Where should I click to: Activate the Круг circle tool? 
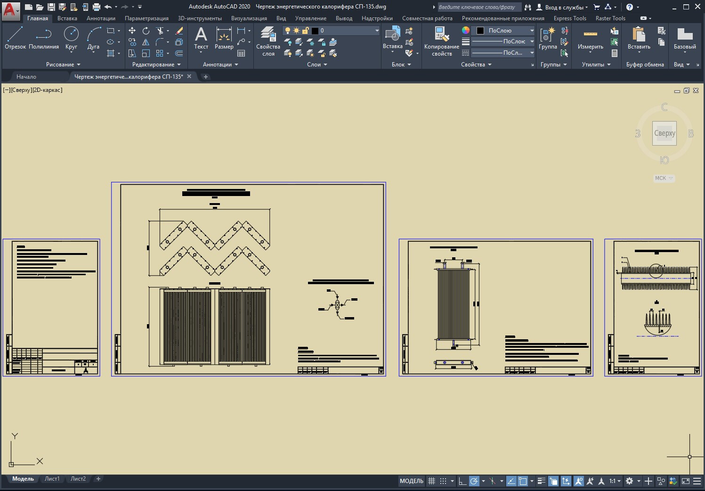(x=71, y=38)
